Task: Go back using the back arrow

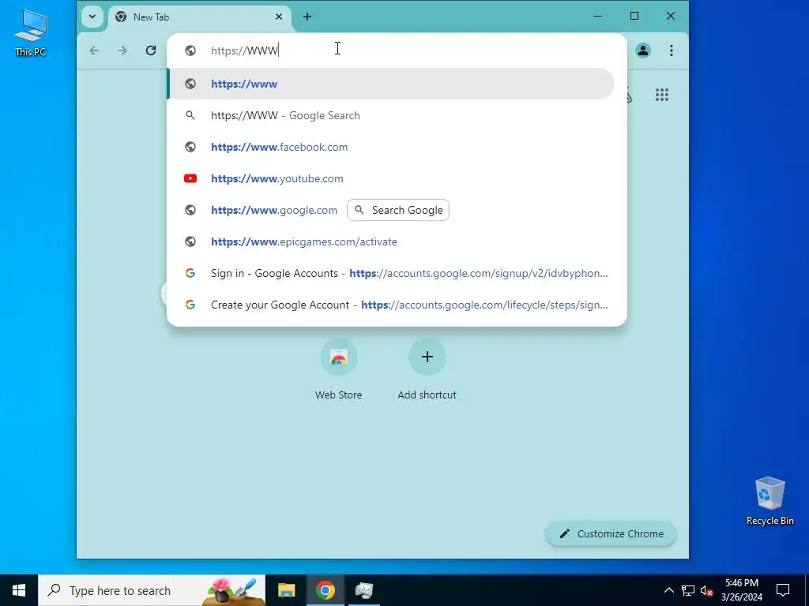Action: (x=94, y=50)
